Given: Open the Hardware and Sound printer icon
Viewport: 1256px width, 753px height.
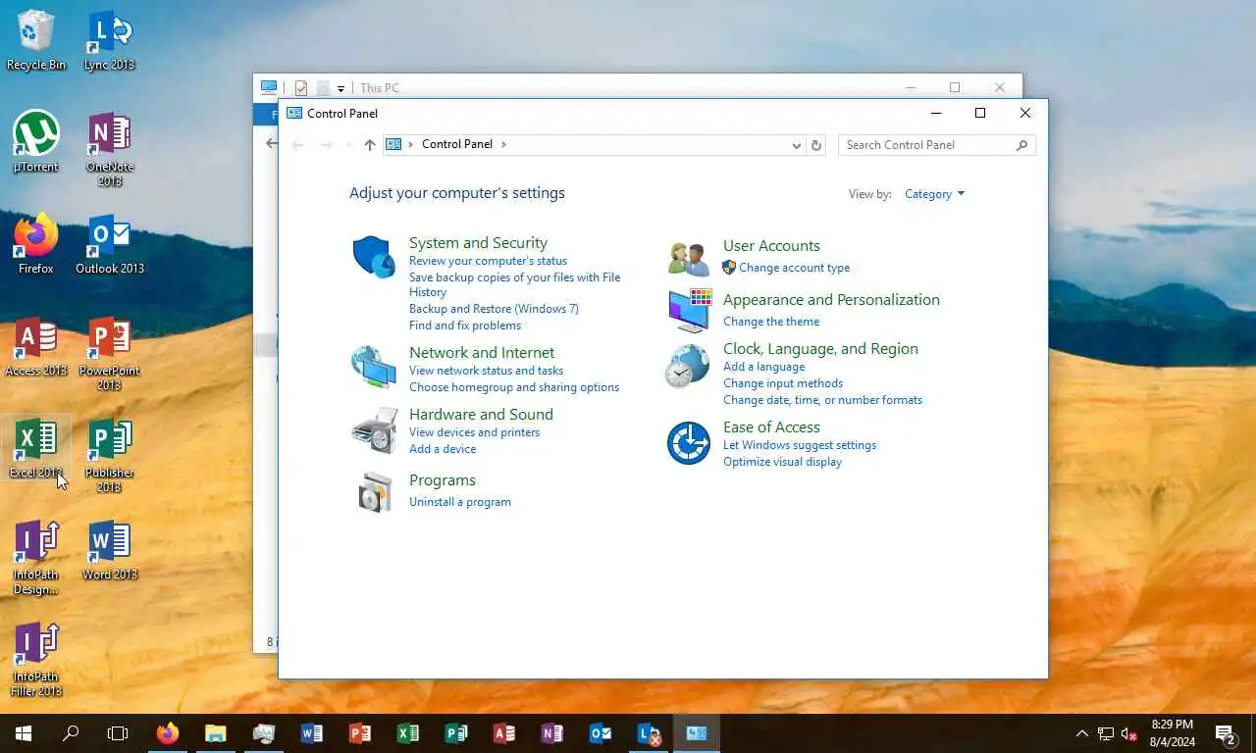Looking at the screenshot, I should 374,429.
